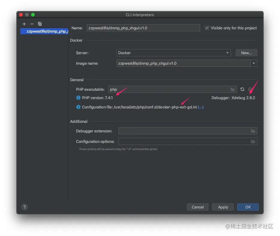The image size is (280, 236).
Task: Click the Apply button
Action: pos(223,207)
